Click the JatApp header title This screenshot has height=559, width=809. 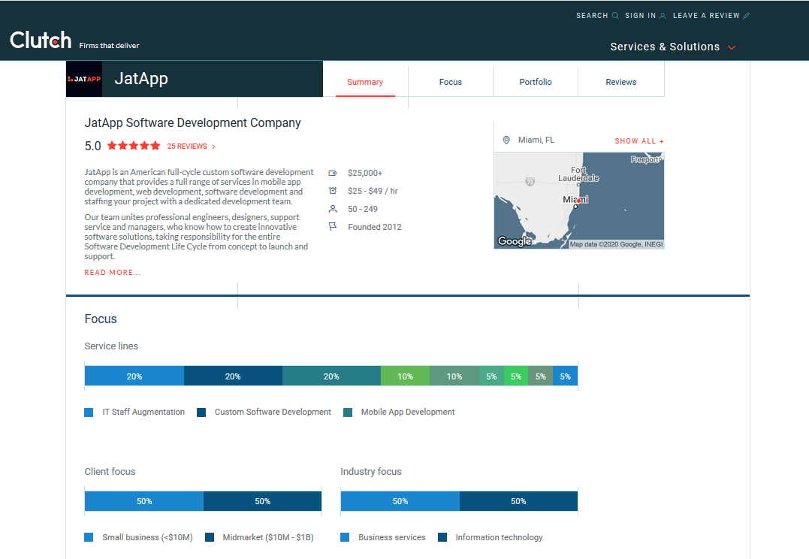coord(141,78)
